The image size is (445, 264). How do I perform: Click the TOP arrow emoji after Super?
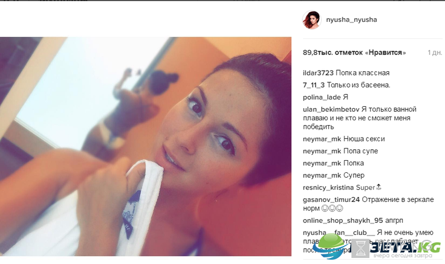(378, 187)
